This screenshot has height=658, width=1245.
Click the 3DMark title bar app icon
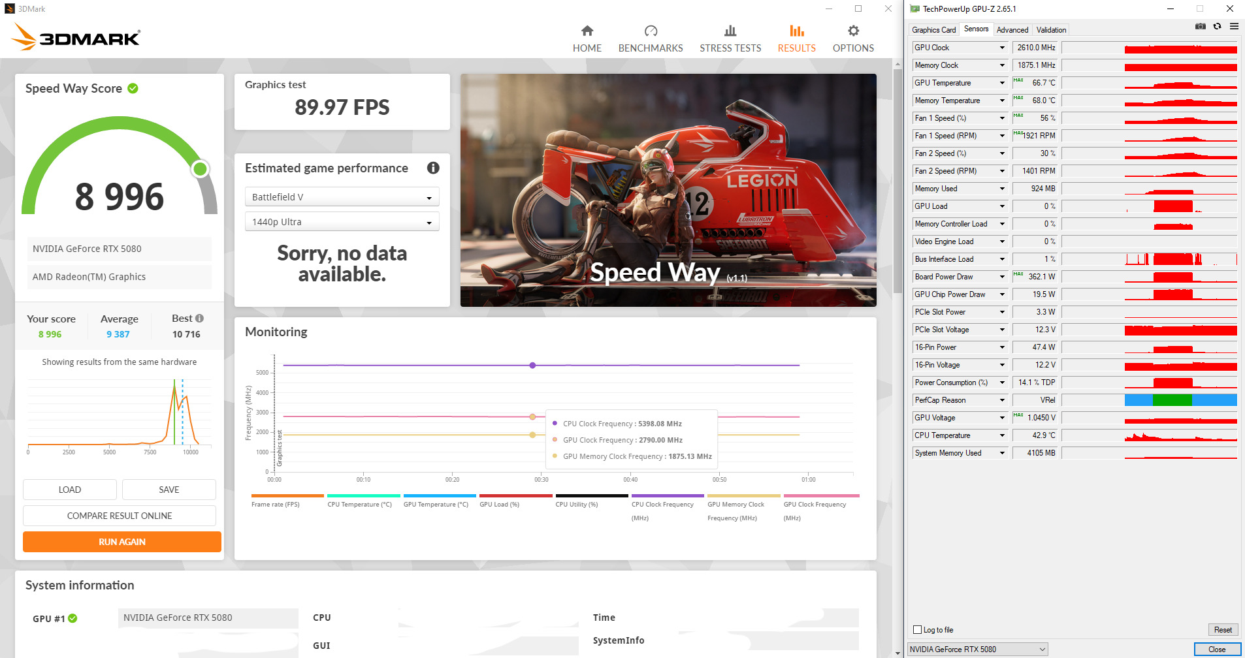(10, 8)
